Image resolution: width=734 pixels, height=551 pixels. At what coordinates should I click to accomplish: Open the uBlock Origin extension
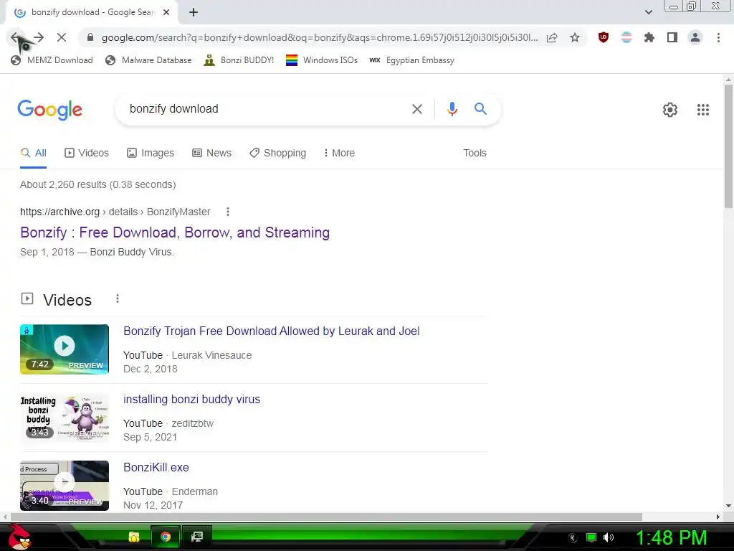[x=604, y=37]
